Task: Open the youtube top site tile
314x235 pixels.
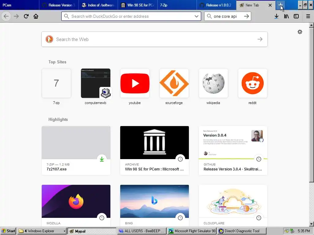Action: [135, 83]
